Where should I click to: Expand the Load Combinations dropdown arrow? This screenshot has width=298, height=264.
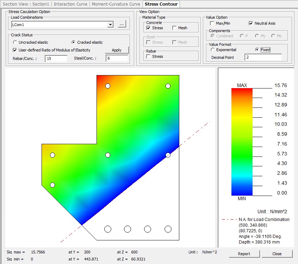point(111,24)
